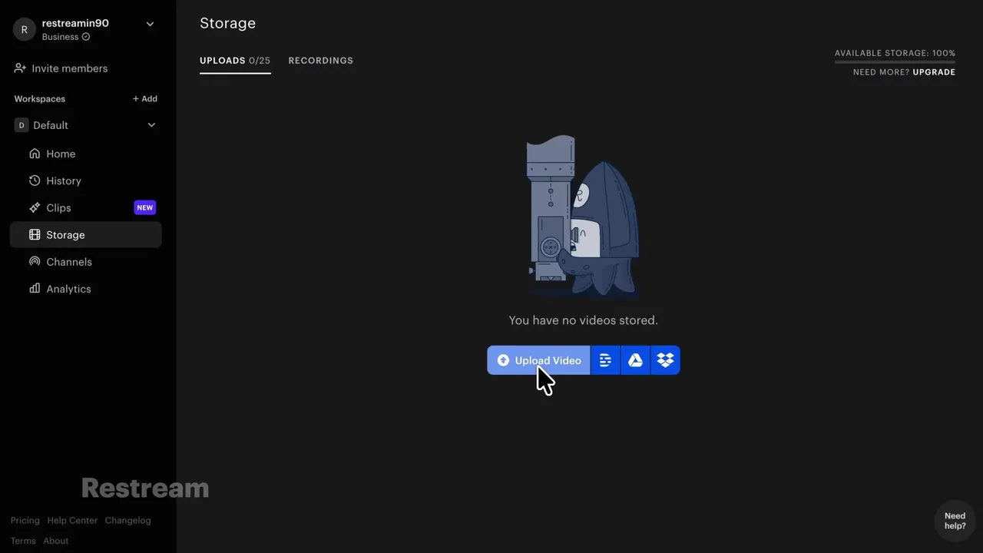Open Invite members

[x=61, y=68]
